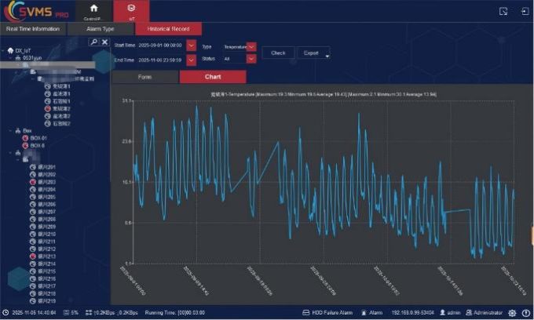Image resolution: width=534 pixels, height=320 pixels.
Task: Click the Export button
Action: [x=311, y=53]
